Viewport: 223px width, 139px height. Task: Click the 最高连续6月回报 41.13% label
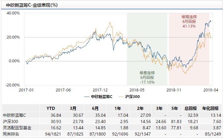(189, 21)
